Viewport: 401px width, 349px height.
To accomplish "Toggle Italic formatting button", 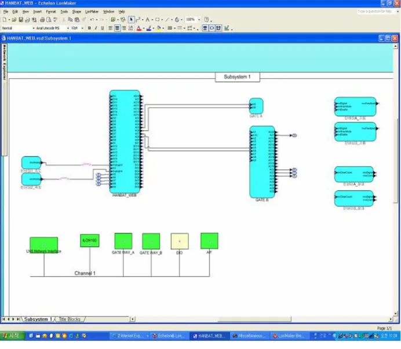I will [x=96, y=28].
